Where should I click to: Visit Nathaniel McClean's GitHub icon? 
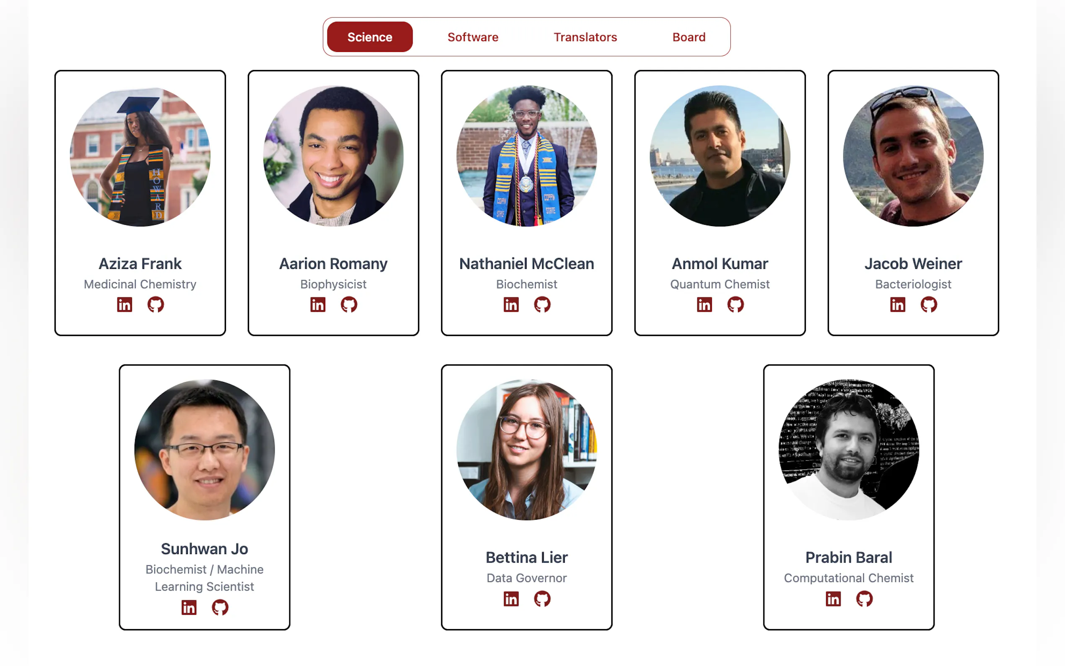[x=542, y=304]
